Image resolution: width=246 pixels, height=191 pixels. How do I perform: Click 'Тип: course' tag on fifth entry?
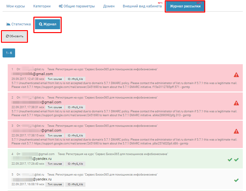coord(55,184)
